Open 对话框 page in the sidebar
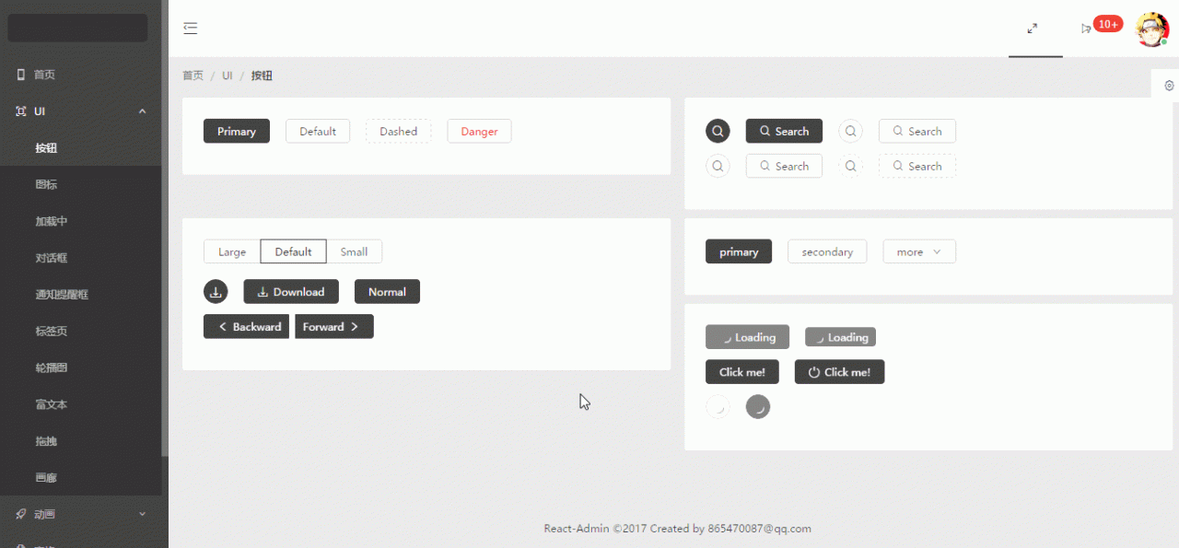This screenshot has height=548, width=1179. pos(80,258)
